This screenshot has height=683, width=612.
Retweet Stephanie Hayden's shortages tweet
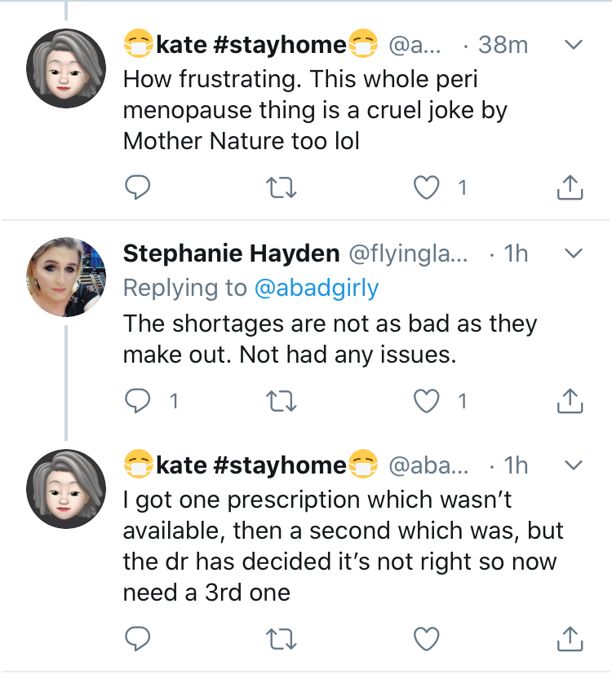(x=282, y=401)
